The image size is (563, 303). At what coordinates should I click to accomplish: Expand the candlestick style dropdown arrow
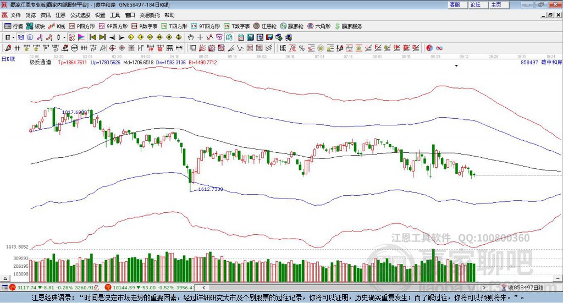(x=64, y=37)
